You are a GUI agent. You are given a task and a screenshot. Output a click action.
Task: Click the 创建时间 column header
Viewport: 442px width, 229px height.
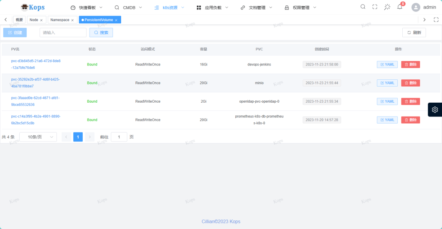point(322,49)
